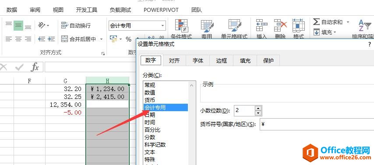Click 自动求和 AutoSum

click(x=328, y=22)
